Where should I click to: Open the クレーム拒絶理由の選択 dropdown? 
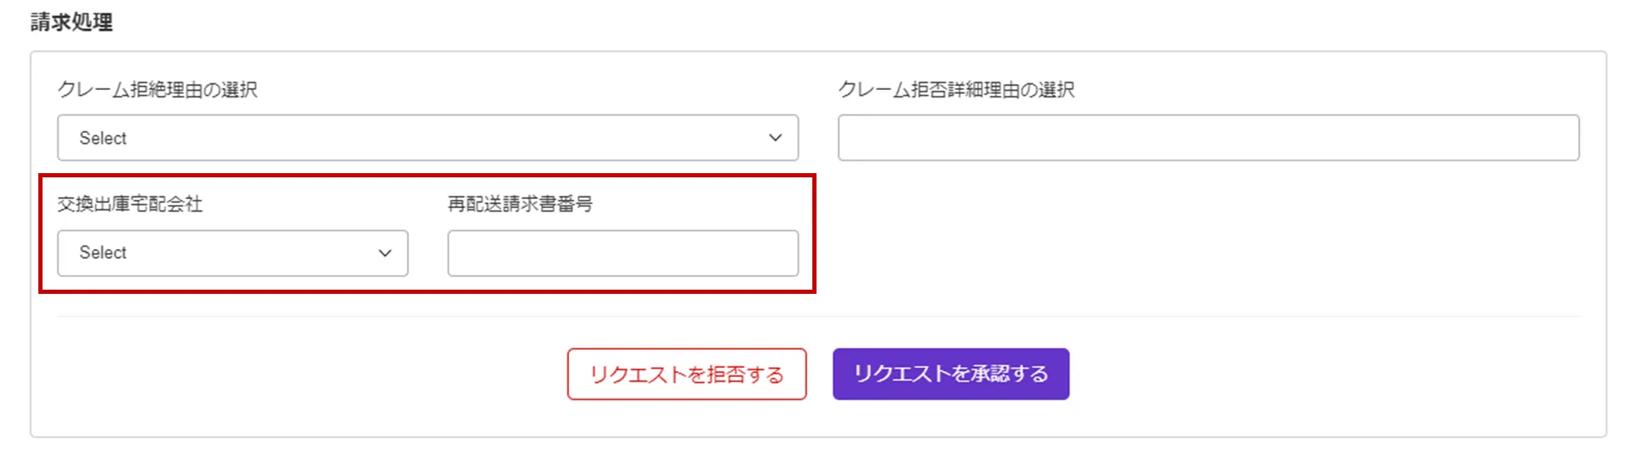(x=427, y=137)
